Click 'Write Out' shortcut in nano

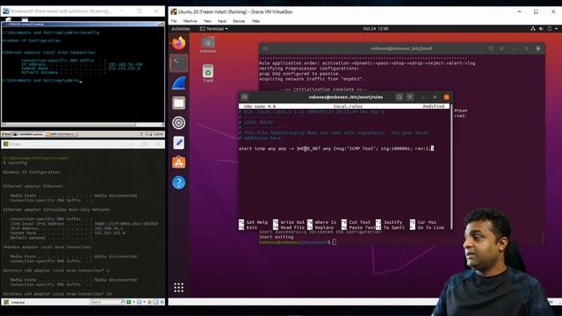click(289, 222)
